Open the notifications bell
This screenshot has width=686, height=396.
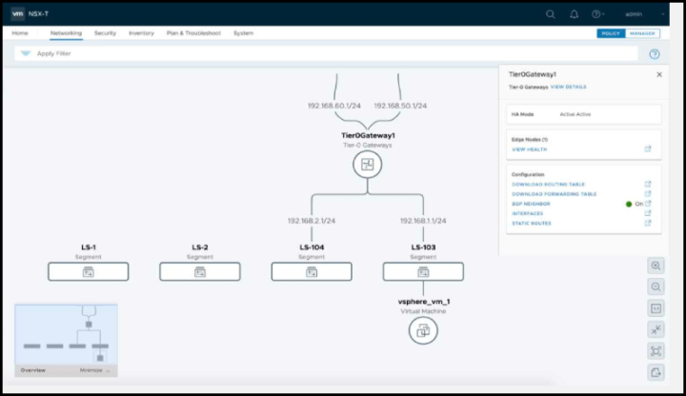click(x=574, y=14)
